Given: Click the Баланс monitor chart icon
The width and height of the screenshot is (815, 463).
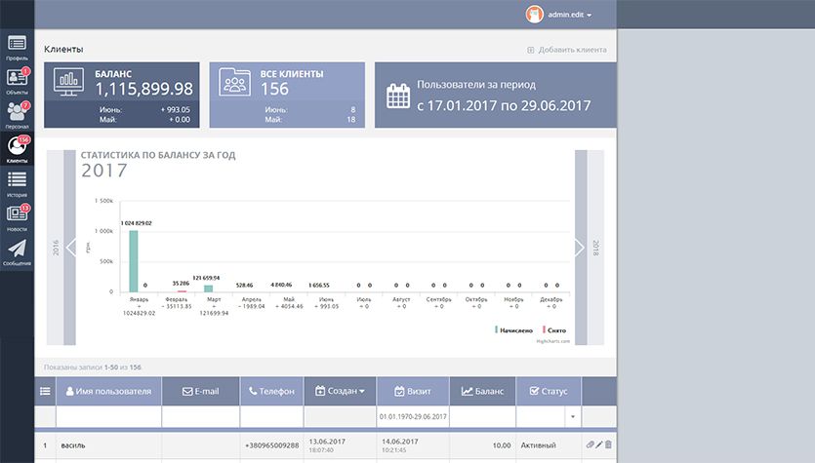Looking at the screenshot, I should 68,82.
